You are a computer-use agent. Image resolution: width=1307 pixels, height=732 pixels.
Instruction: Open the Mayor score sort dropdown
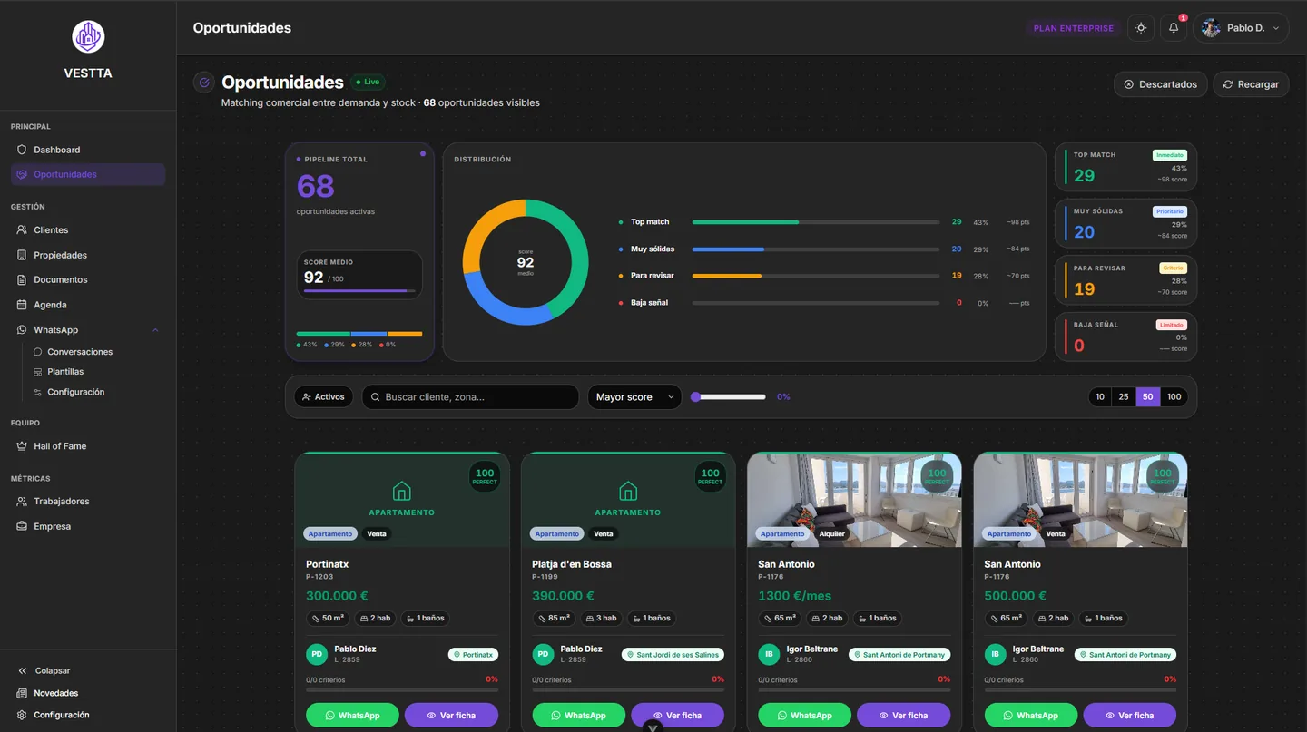(634, 397)
